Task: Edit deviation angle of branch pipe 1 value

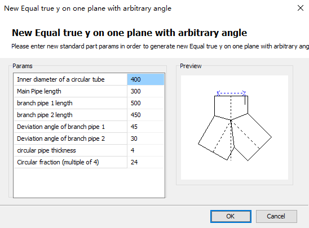Action: point(145,127)
